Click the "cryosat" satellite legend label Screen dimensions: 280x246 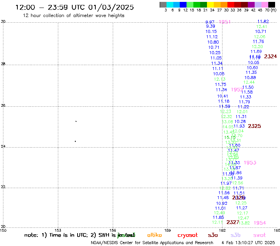point(188,235)
